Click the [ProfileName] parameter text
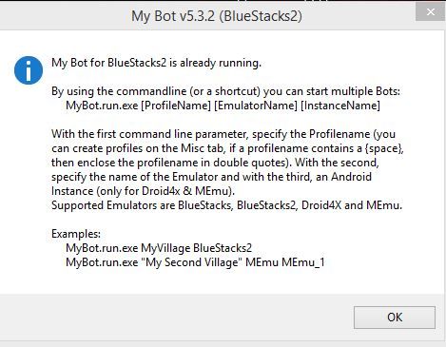Viewport: 446px width, 347px height. click(176, 106)
